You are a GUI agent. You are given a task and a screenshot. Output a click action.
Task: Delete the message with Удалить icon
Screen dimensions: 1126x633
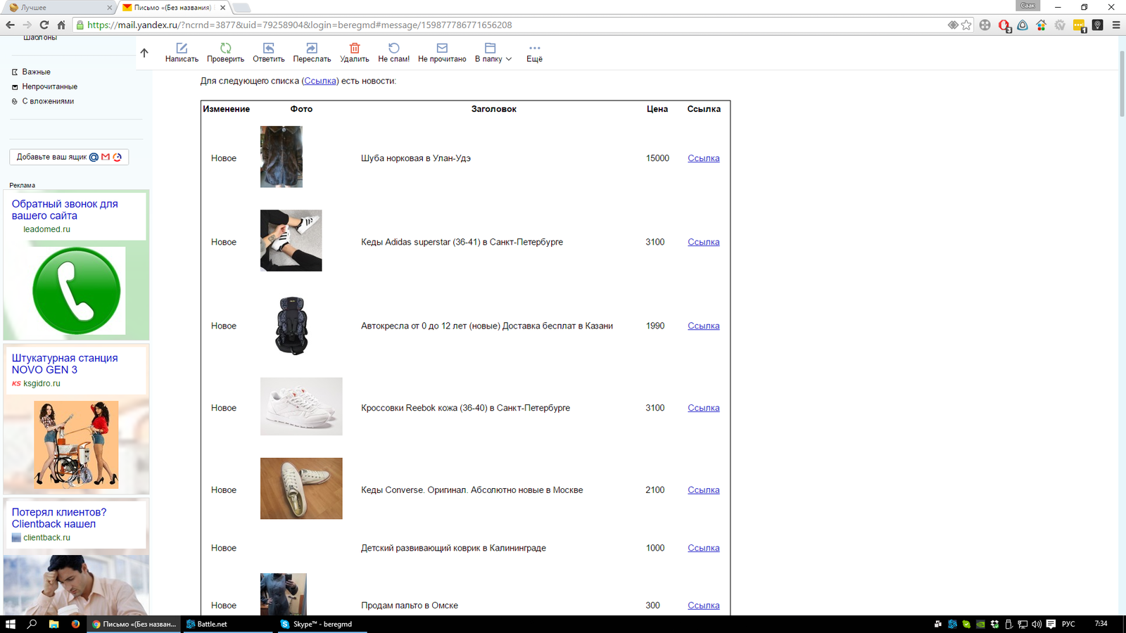[355, 48]
